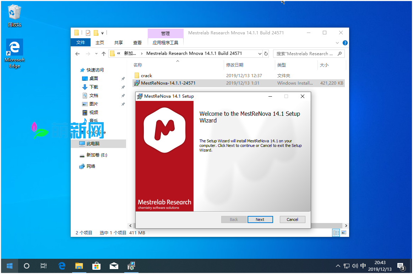Minimize the MestReNova Setup dialog

270,96
